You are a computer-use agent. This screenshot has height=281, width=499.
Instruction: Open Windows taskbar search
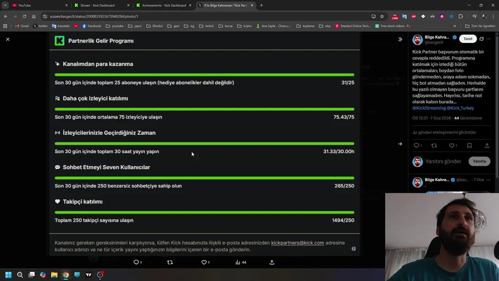(x=20, y=275)
